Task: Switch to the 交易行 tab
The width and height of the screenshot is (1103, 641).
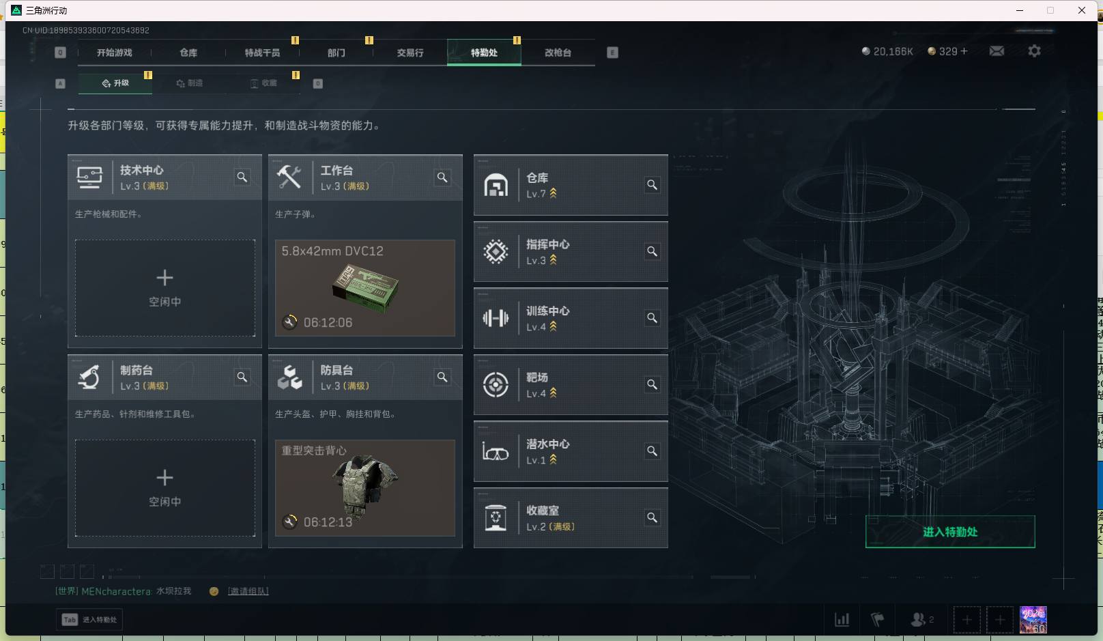Action: [x=410, y=53]
